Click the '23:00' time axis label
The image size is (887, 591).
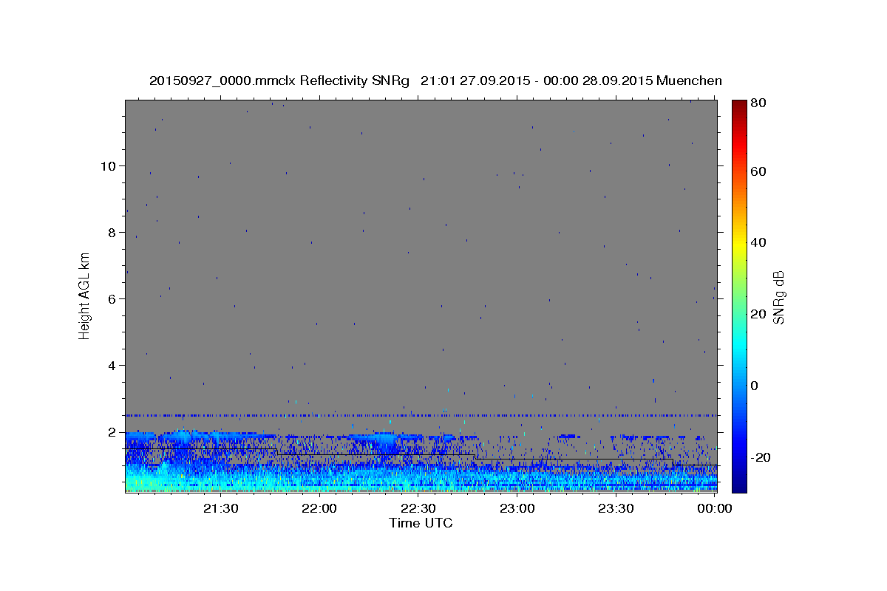pyautogui.click(x=517, y=508)
